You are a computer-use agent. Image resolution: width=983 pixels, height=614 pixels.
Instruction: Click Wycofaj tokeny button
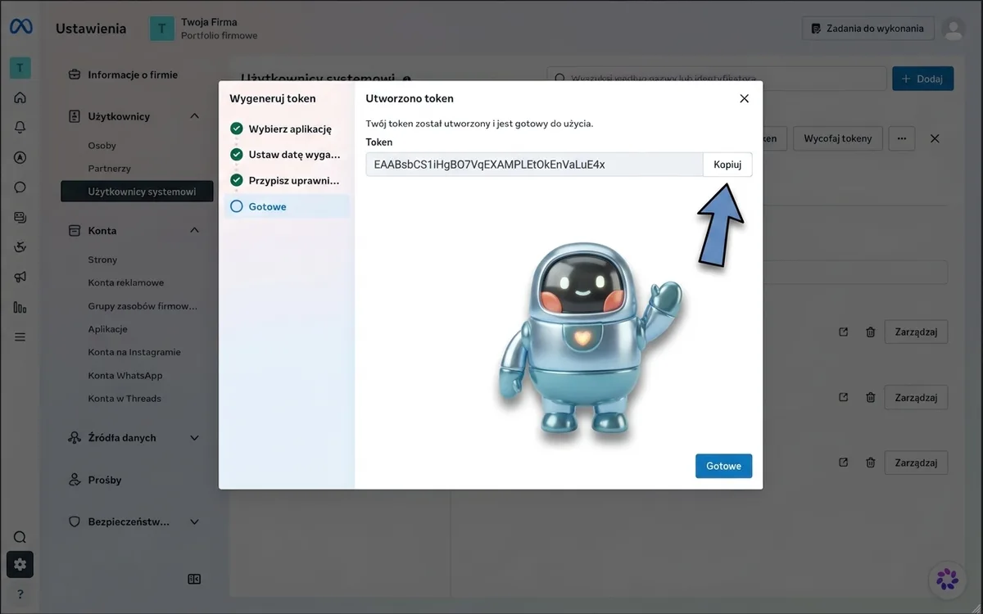pos(837,138)
